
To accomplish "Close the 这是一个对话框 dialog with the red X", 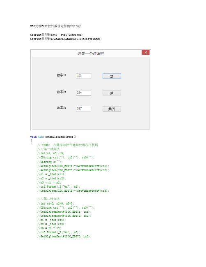I will (146, 52).
